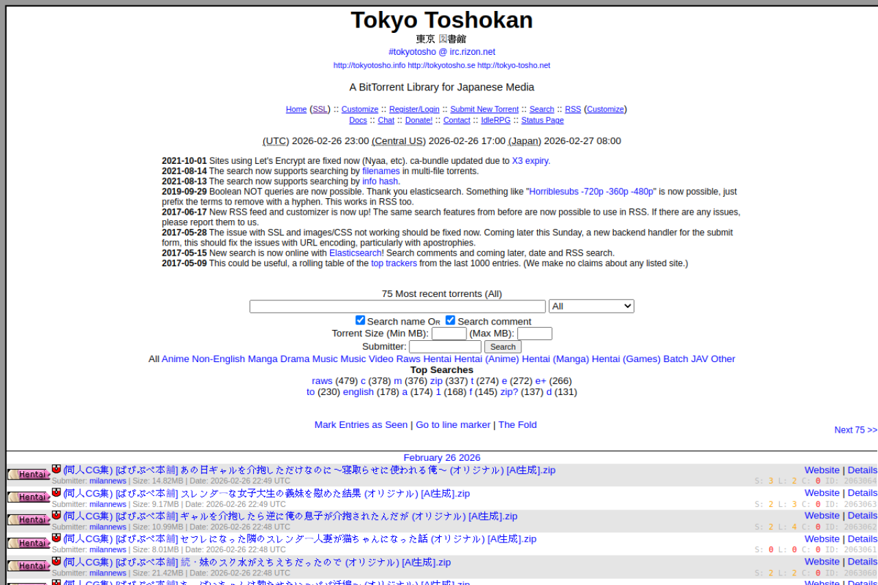Image resolution: width=878 pixels, height=585 pixels.
Task: Open the Submit New Torrent nav item
Action: point(484,109)
